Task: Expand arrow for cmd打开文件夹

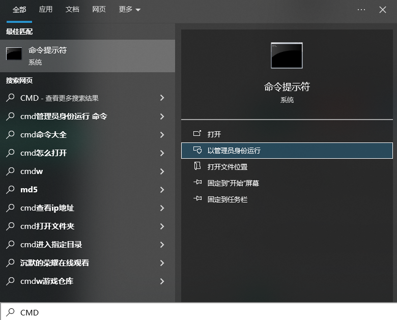Action: coord(162,226)
